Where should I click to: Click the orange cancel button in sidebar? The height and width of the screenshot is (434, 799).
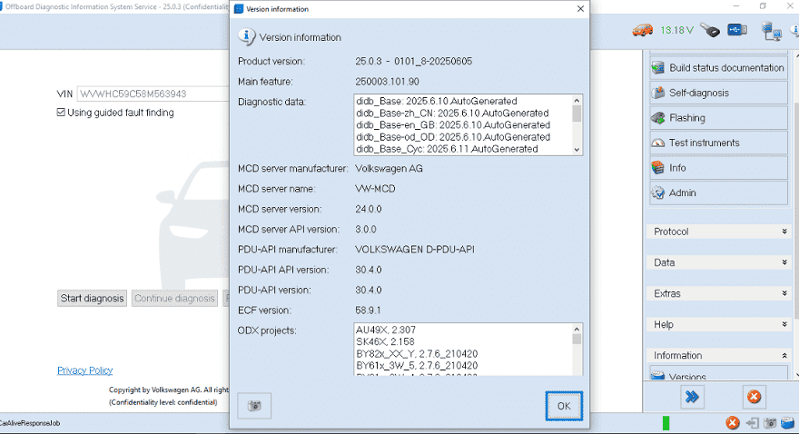pos(753,397)
